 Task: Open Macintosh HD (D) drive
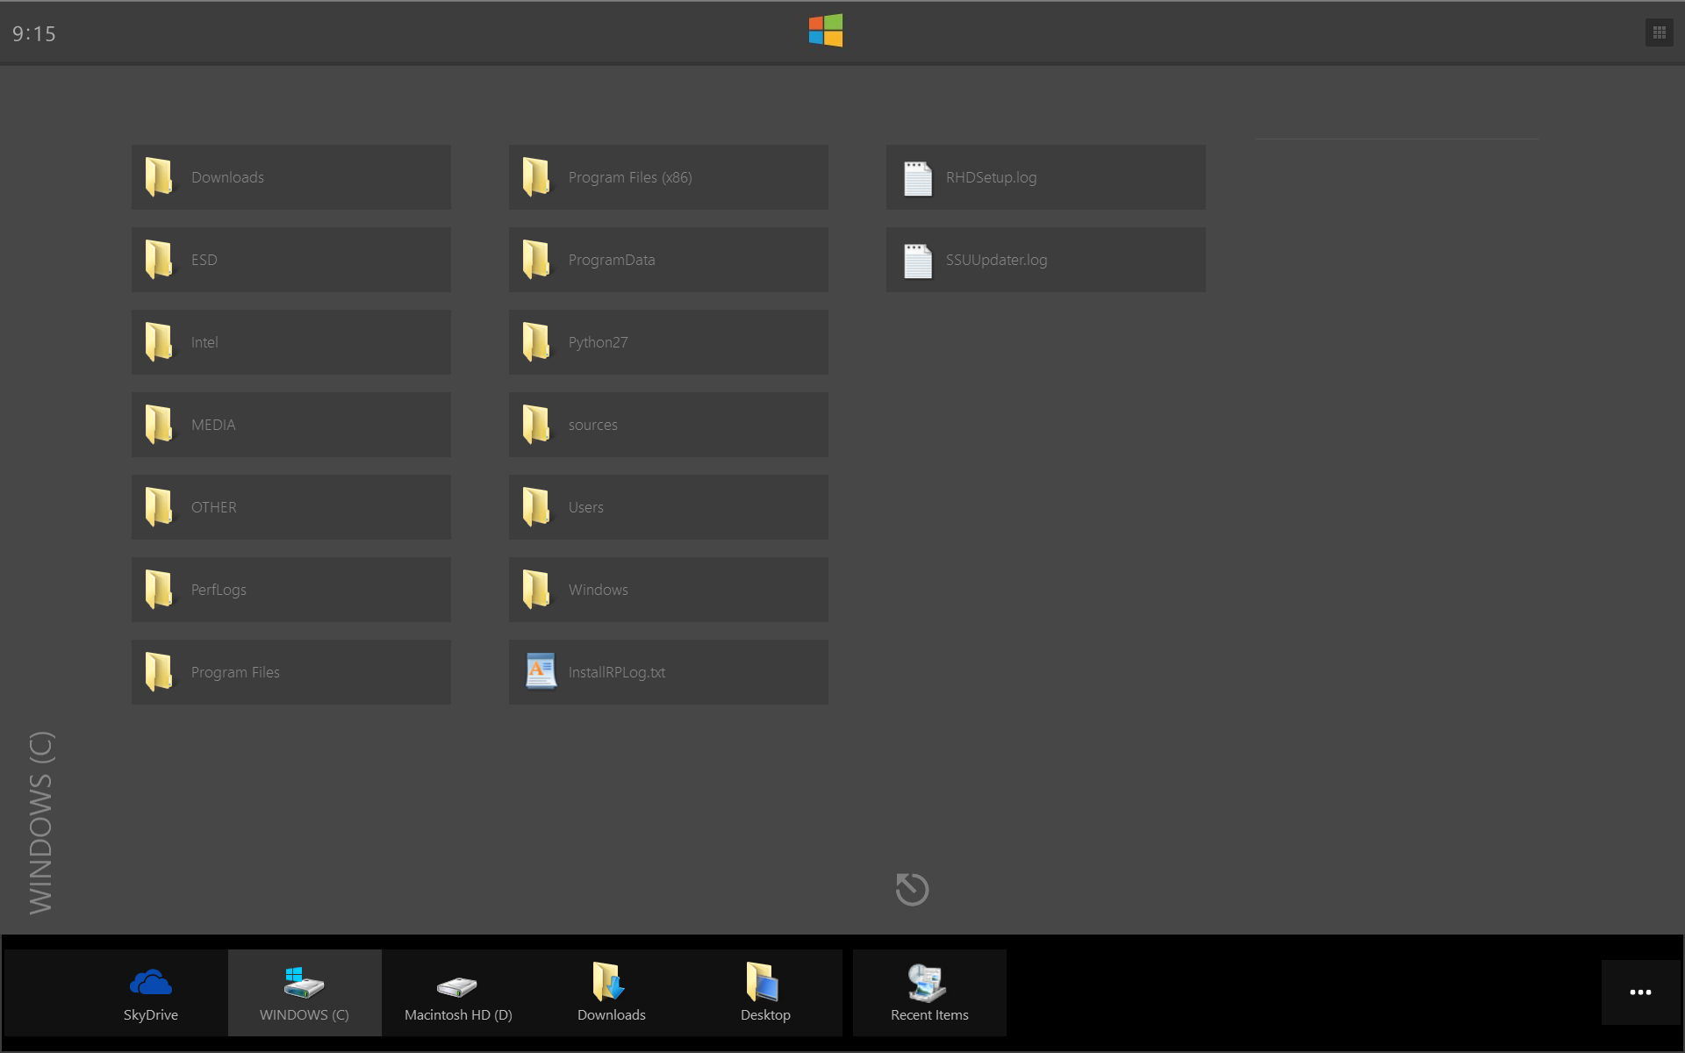pos(458,993)
